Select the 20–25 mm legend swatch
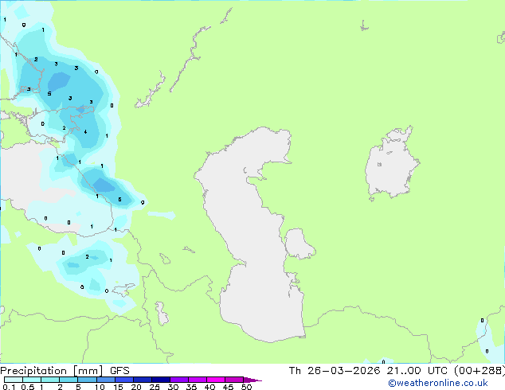The width and height of the screenshot is (505, 390). pos(143,380)
